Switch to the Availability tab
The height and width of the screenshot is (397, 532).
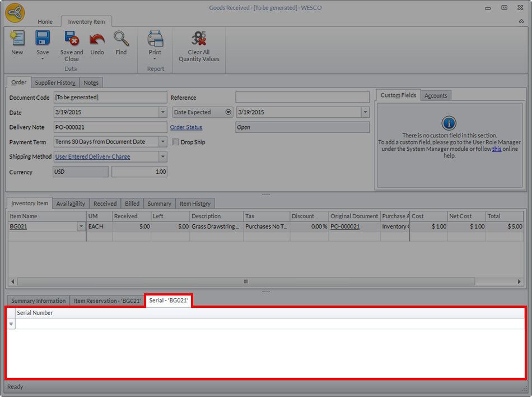pos(71,204)
